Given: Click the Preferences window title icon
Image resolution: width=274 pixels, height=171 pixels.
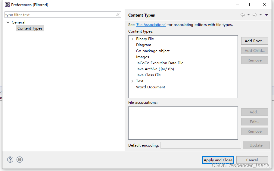Looking at the screenshot, I should [x=7, y=5].
